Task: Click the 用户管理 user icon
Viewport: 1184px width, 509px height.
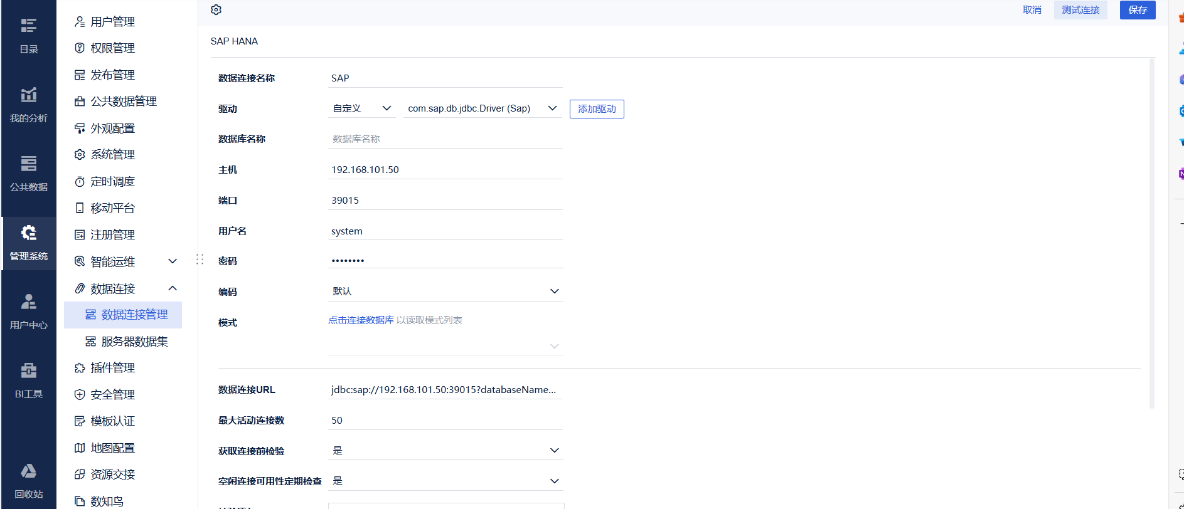Action: point(80,22)
